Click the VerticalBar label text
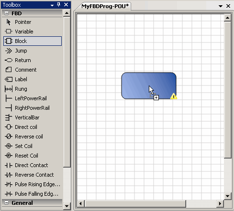The image size is (234, 211). (27, 117)
